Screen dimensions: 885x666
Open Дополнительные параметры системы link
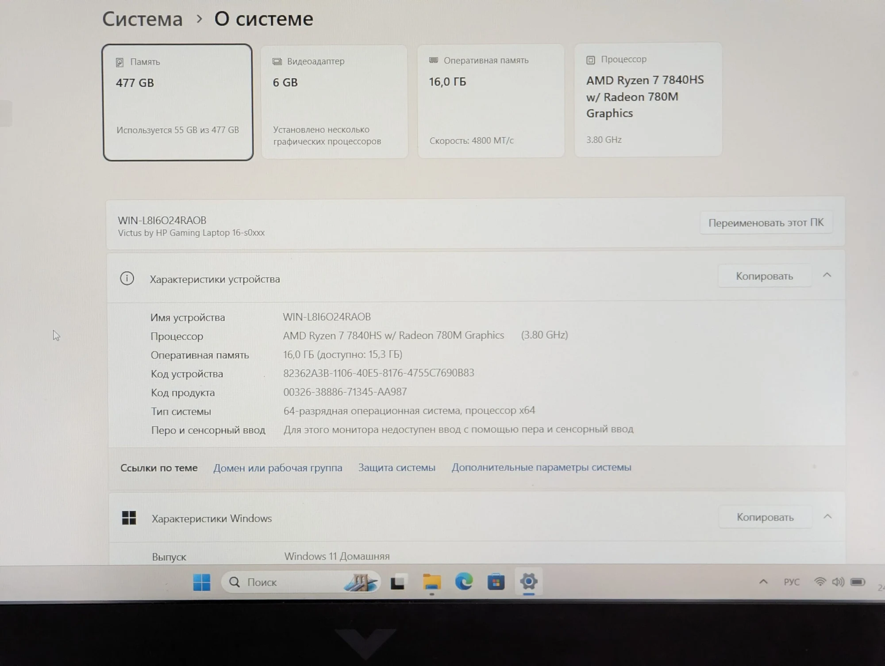542,467
